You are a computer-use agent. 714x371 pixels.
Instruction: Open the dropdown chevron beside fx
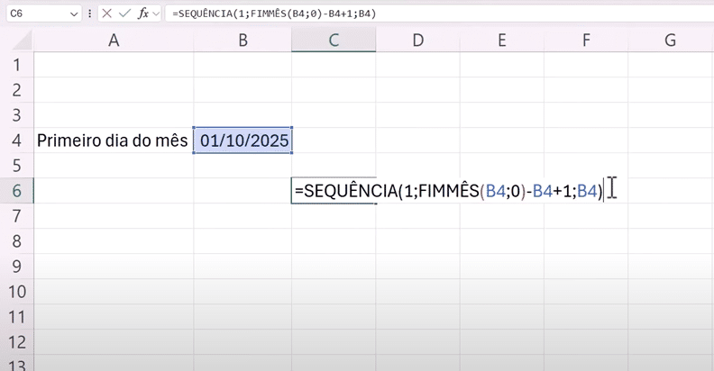click(156, 14)
